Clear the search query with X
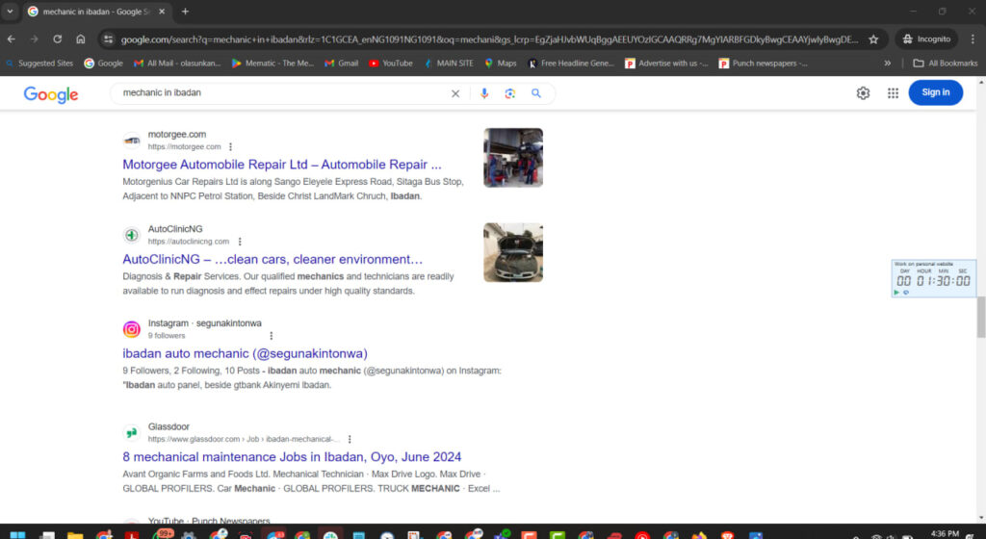The image size is (986, 539). 455,93
